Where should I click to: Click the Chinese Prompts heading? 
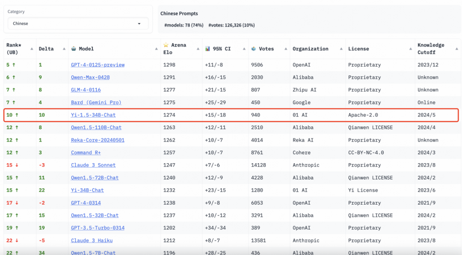coord(179,14)
